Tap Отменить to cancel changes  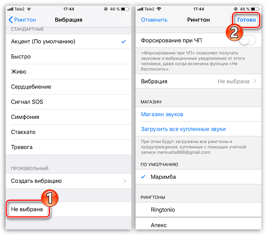coord(154,20)
